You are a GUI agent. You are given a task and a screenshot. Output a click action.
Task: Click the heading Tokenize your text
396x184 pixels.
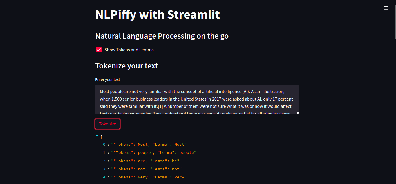(126, 66)
